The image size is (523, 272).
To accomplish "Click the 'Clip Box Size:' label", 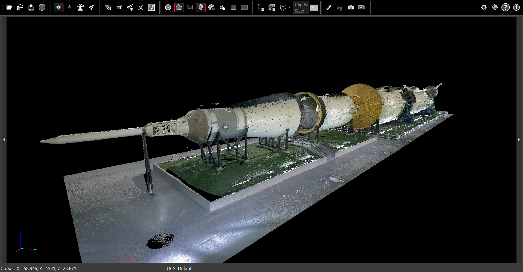I will (302, 8).
